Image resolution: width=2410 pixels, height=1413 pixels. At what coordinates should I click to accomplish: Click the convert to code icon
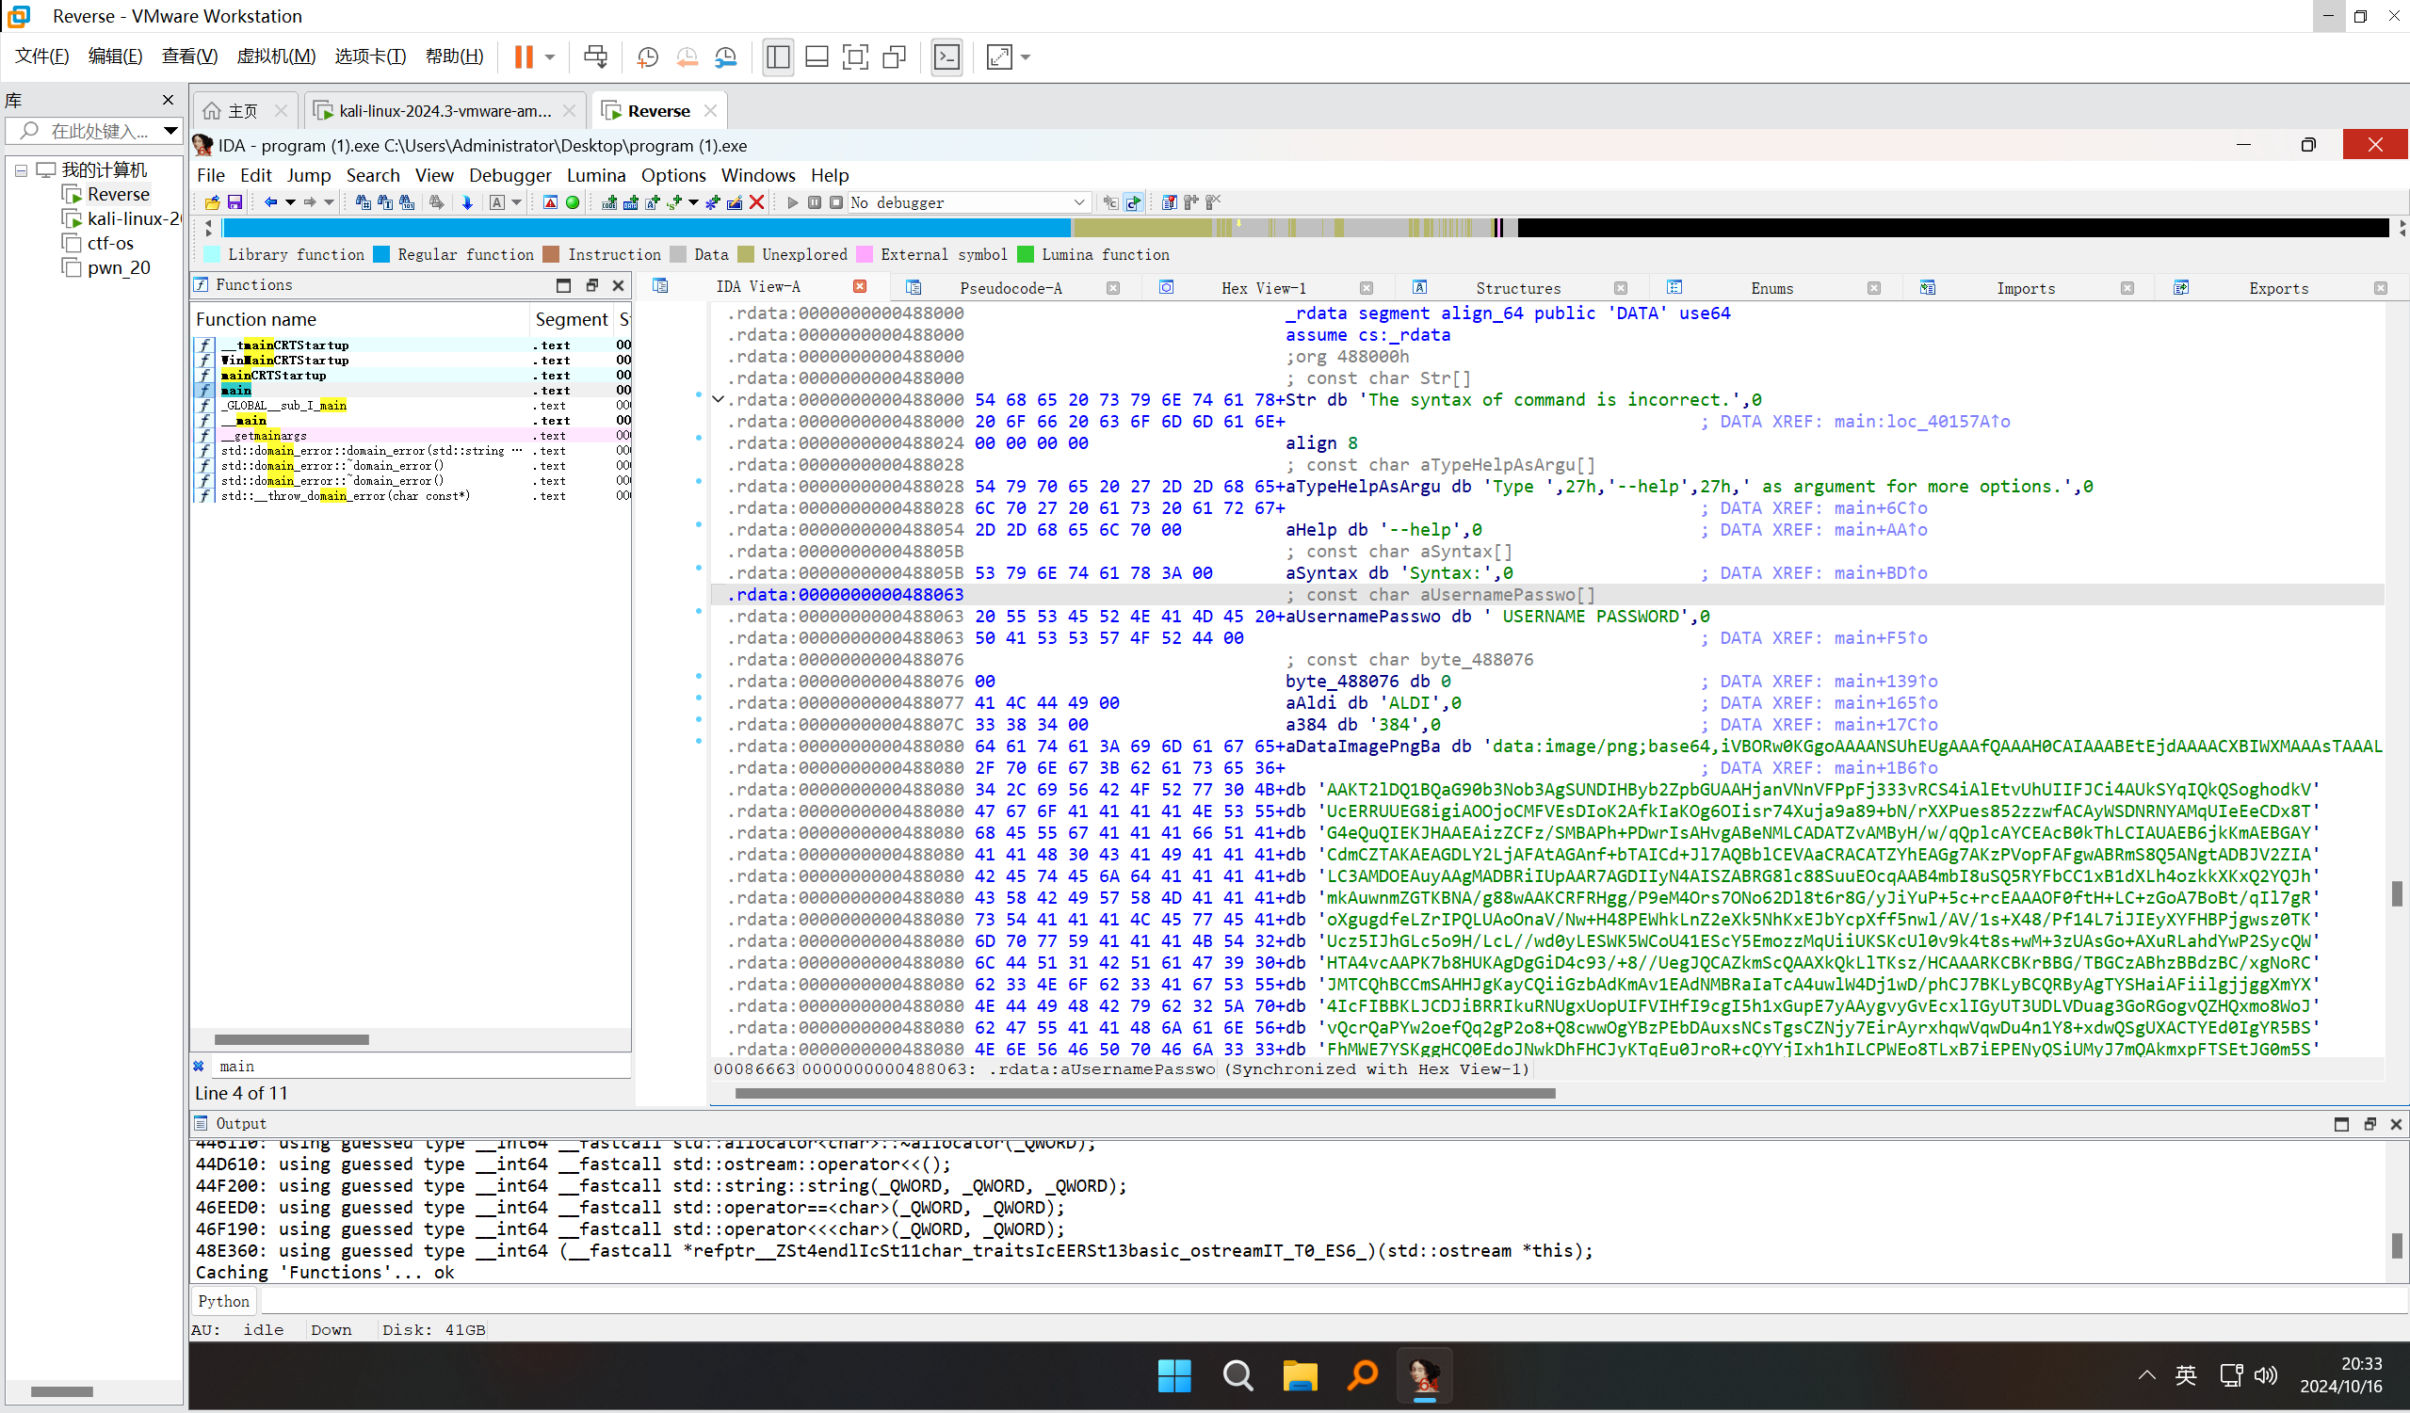pyautogui.click(x=609, y=202)
